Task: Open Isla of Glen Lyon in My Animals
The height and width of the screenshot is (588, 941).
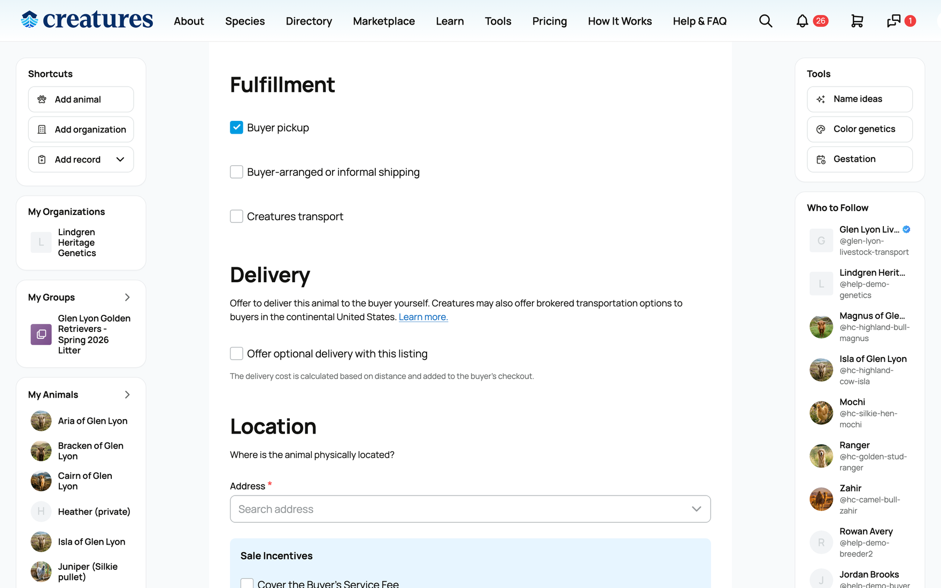Action: [x=81, y=541]
